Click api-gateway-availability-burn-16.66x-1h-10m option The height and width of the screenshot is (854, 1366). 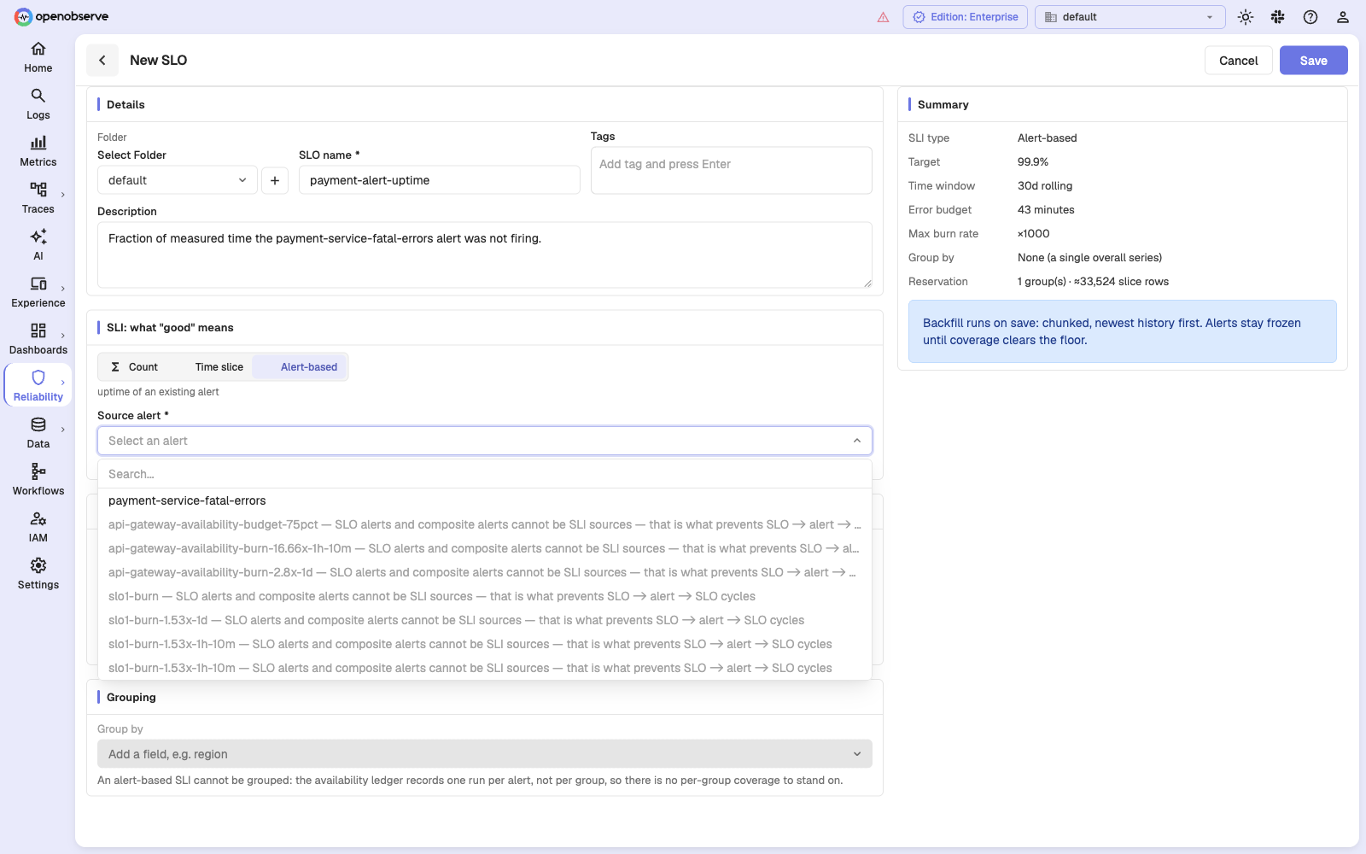pyautogui.click(x=485, y=548)
